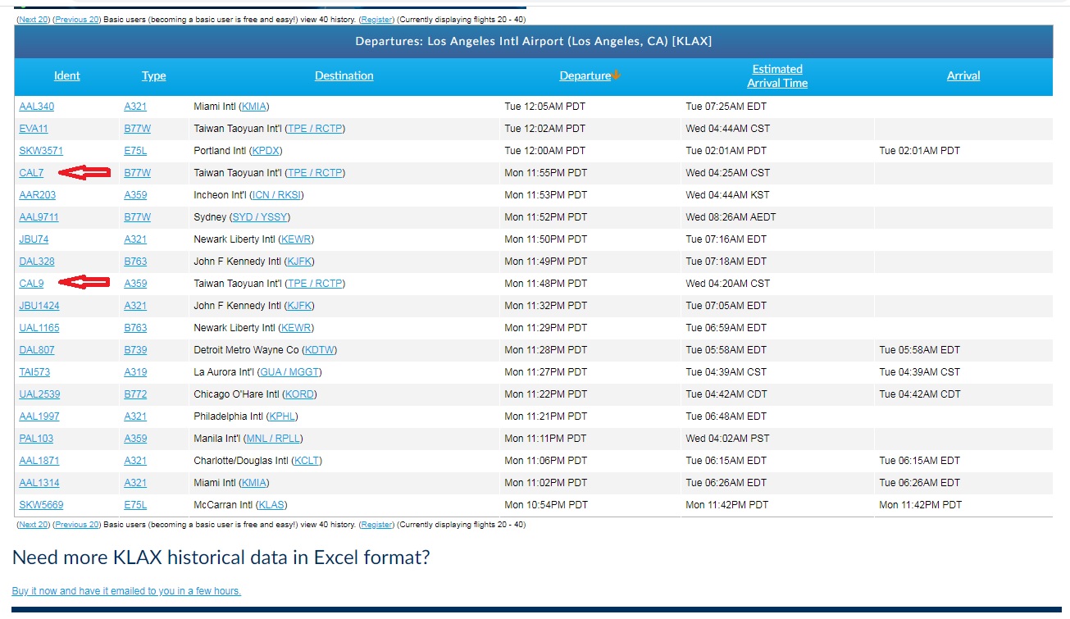Open flight AAL1871
Screen dimensions: 1070x619
coord(39,461)
